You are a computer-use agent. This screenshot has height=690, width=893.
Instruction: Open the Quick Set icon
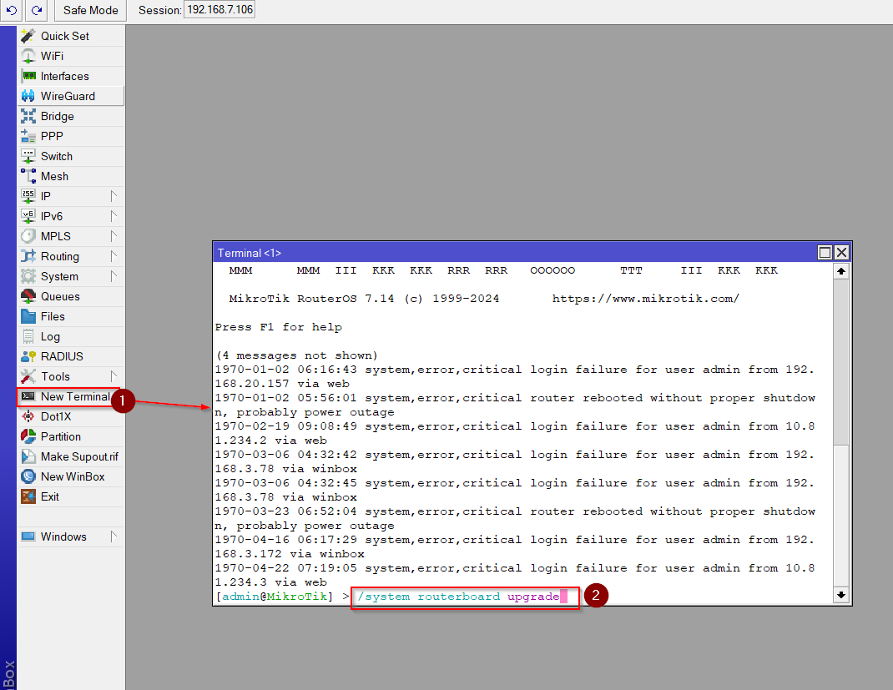click(28, 36)
